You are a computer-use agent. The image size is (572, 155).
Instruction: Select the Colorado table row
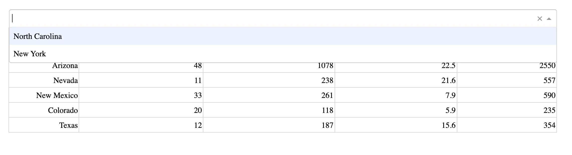(63, 110)
